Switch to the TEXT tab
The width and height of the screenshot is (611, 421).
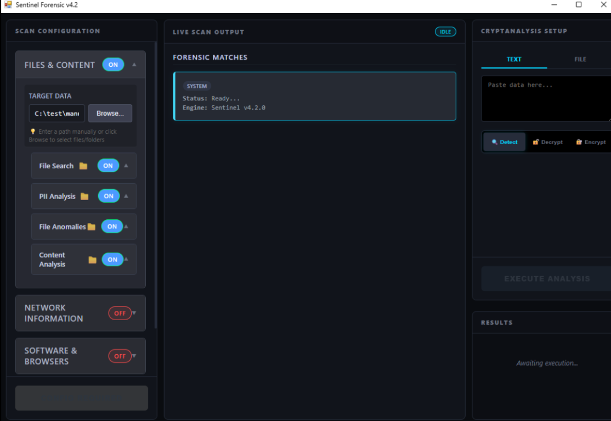514,59
